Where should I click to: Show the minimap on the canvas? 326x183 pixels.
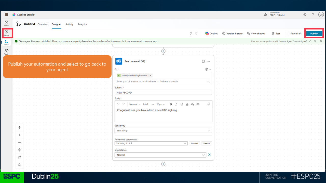coord(20,157)
